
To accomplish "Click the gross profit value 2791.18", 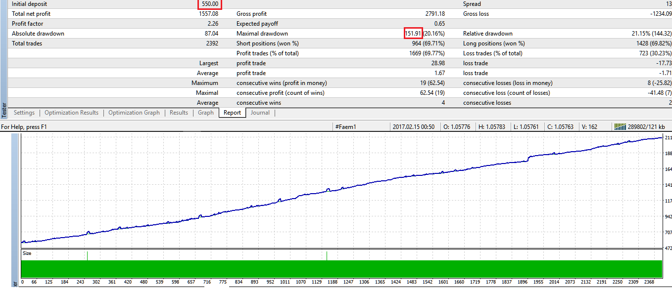I will pos(435,14).
